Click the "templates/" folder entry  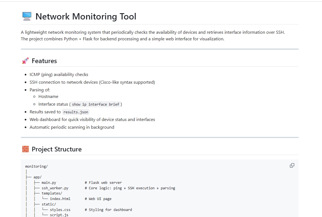(x=52, y=193)
